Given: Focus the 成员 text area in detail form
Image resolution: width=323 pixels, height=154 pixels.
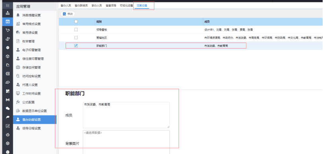Looking at the screenshot, I should pyautogui.click(x=126, y=115).
